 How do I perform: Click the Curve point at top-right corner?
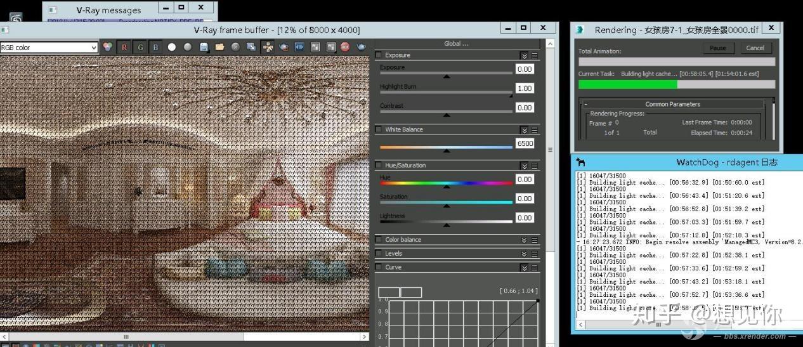pos(538,301)
